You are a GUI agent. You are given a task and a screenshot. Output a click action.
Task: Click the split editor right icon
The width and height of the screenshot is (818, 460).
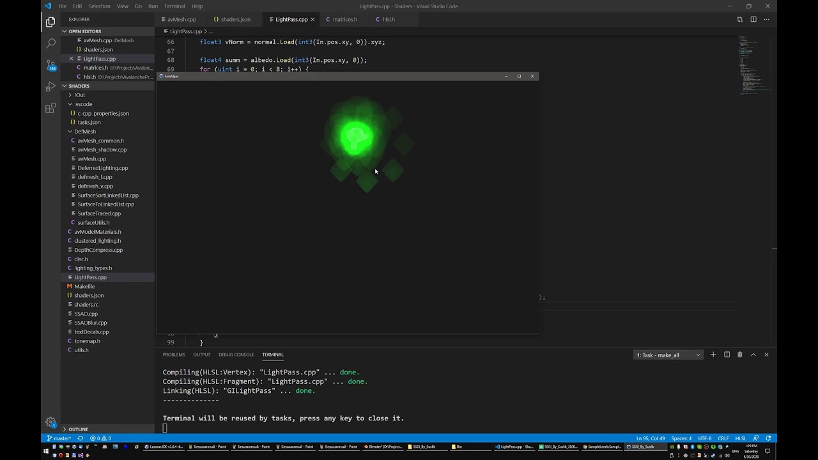coord(753,19)
